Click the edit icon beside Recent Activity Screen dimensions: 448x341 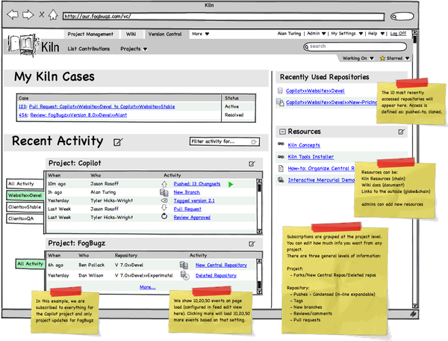pos(118,142)
